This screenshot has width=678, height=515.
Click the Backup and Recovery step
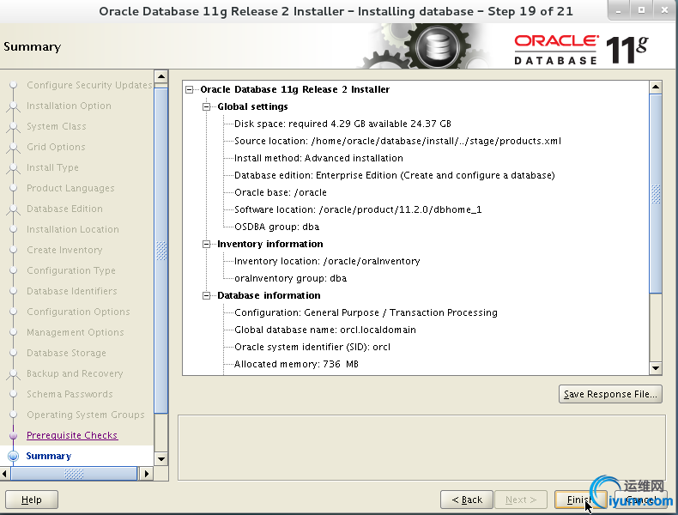click(75, 373)
